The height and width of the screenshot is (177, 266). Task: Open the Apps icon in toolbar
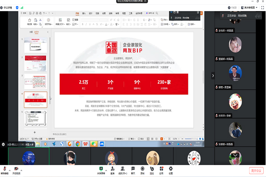click(161, 169)
